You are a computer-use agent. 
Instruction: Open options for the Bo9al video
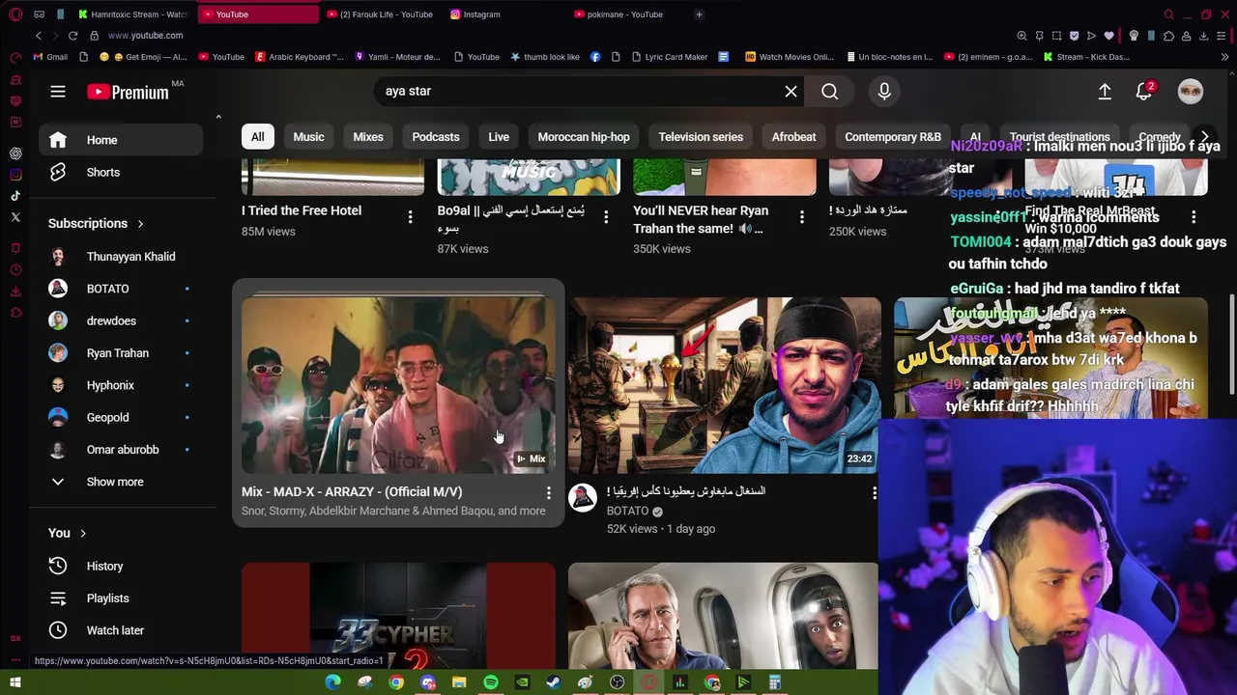point(606,217)
